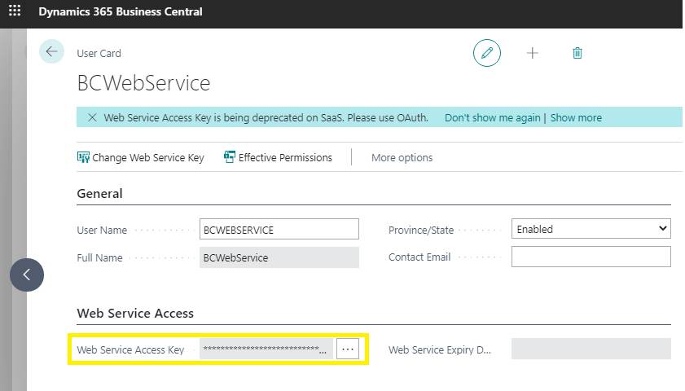Collapse the Web Service Access section header
This screenshot has width=685, height=391.
click(x=135, y=314)
